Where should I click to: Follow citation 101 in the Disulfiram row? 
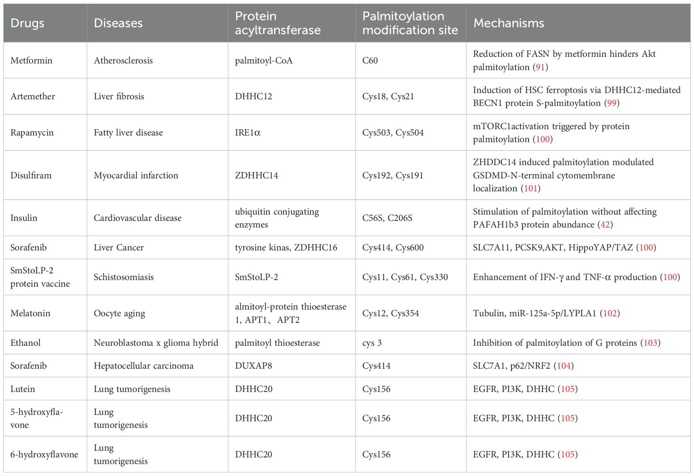pos(530,189)
